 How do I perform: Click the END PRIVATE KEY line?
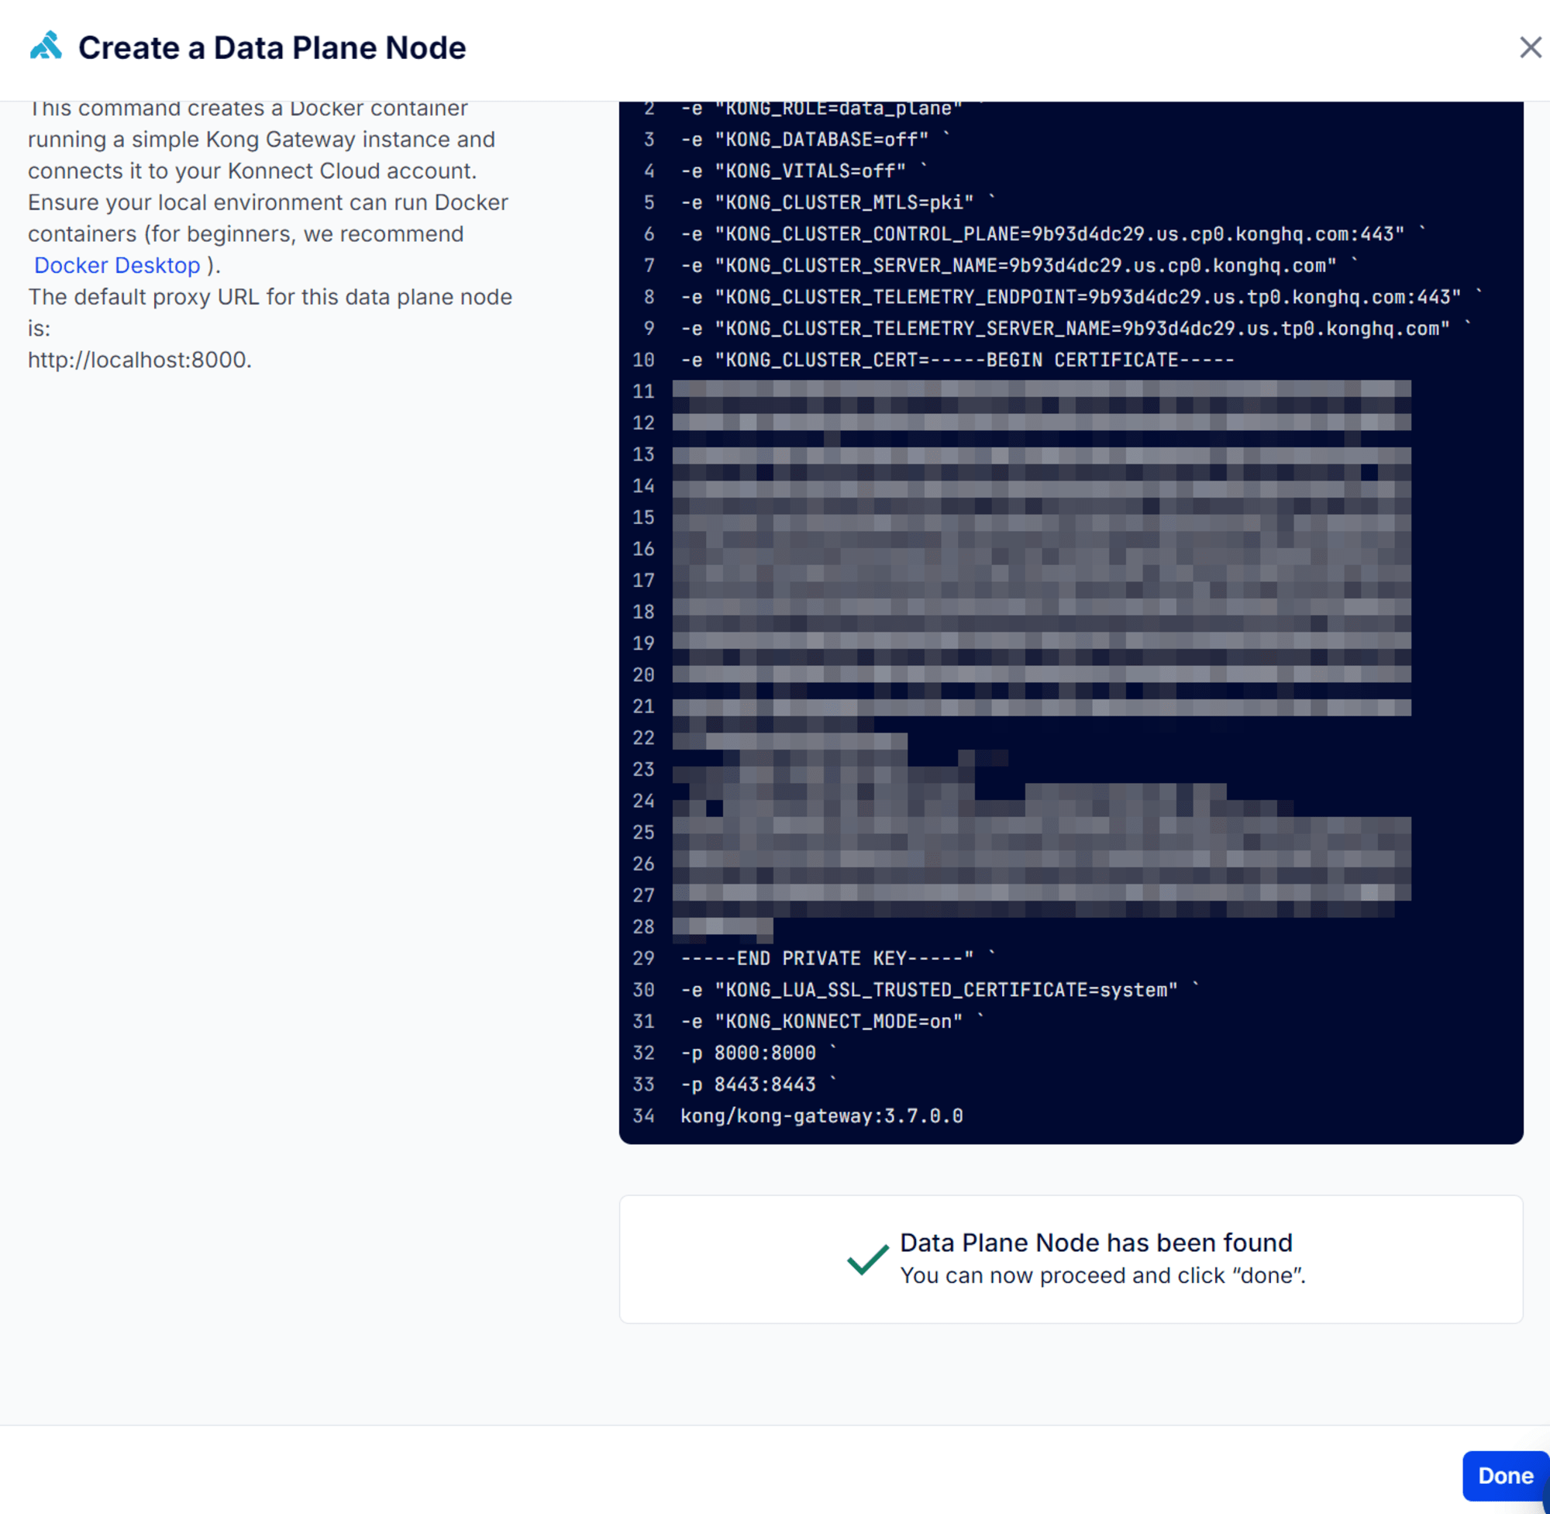coord(838,958)
